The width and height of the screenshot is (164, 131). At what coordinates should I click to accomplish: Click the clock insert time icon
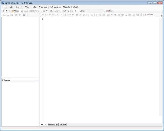tap(122, 15)
